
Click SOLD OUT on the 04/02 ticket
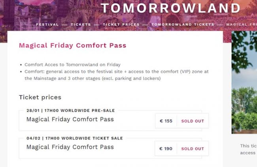(x=193, y=149)
